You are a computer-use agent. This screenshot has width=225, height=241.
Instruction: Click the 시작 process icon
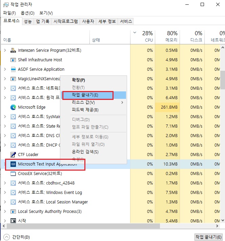13,221
